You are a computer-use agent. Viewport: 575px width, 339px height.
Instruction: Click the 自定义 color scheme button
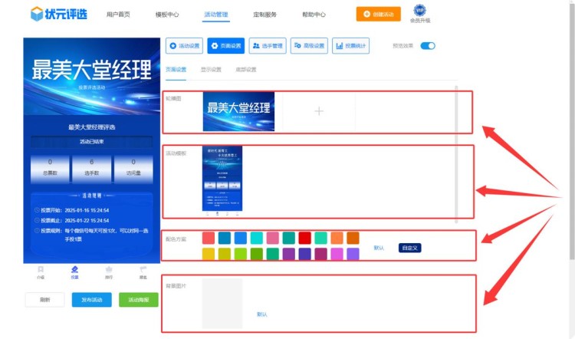tap(410, 248)
